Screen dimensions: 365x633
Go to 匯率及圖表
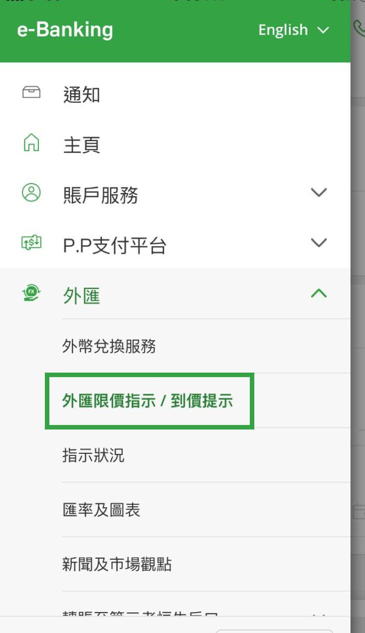(101, 510)
